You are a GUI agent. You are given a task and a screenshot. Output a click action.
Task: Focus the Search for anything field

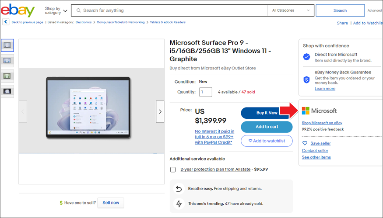[x=169, y=10]
